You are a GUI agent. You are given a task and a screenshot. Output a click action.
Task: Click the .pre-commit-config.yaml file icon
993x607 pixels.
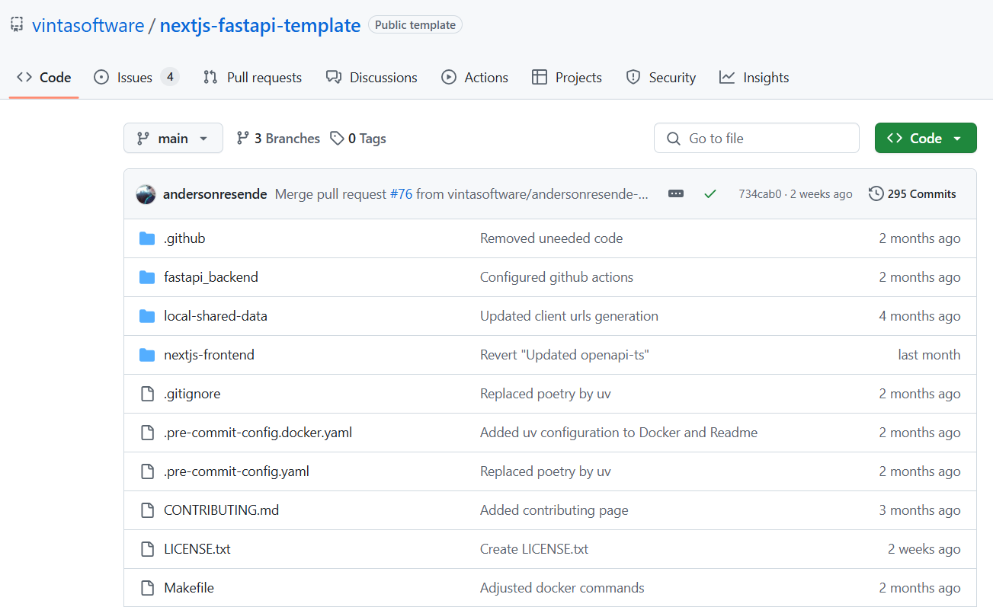pyautogui.click(x=147, y=471)
